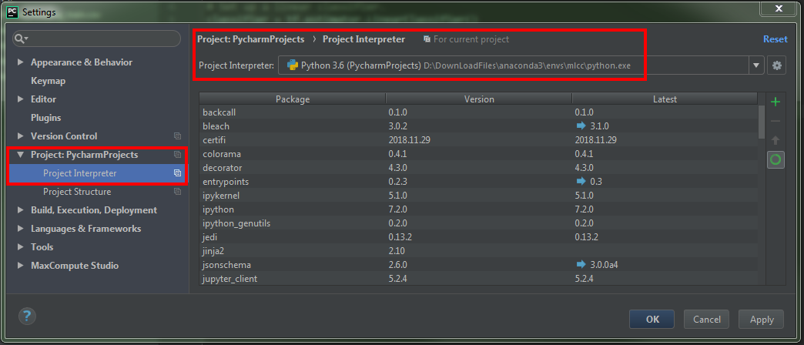Screen dimensions: 804x345
Task: Expand the Version Control section
Action: point(21,136)
